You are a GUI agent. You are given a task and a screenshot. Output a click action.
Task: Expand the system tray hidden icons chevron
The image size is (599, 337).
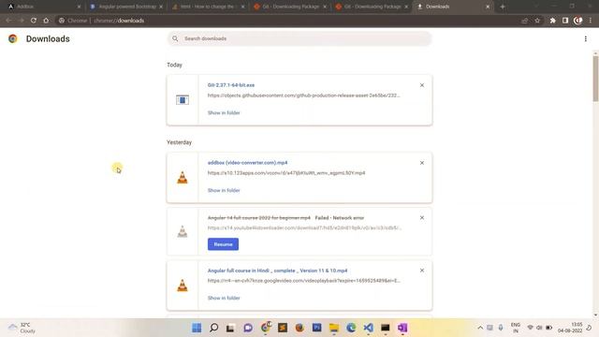[x=480, y=328]
